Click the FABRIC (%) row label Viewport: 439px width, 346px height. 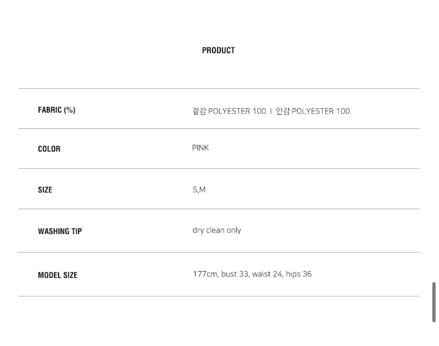(57, 110)
